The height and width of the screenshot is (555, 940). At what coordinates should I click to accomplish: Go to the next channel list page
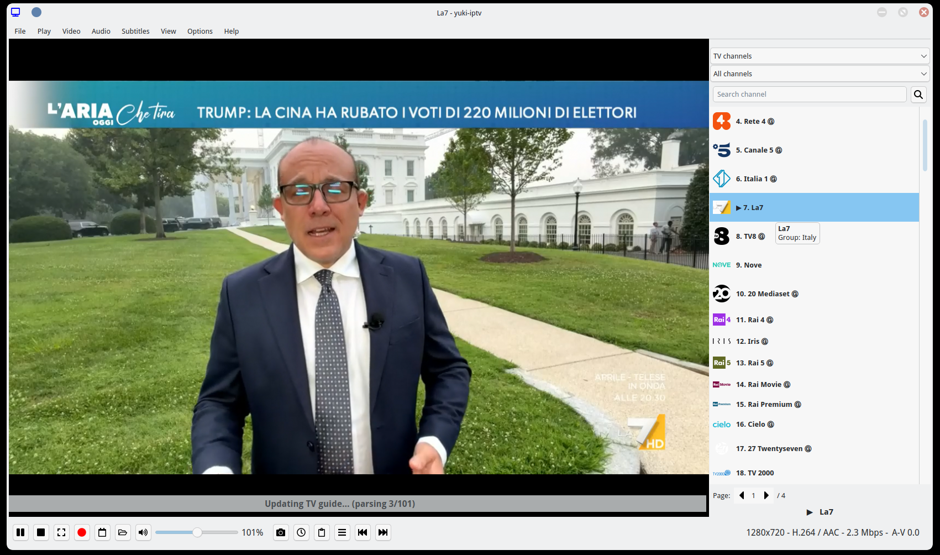[x=766, y=495]
